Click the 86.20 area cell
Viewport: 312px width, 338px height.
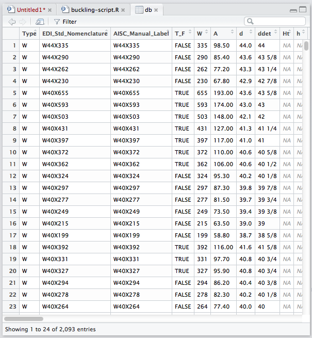point(223,283)
